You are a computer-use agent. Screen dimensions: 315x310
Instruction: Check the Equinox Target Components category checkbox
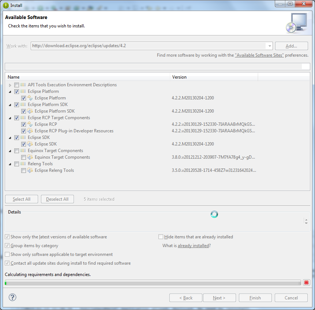click(17, 151)
